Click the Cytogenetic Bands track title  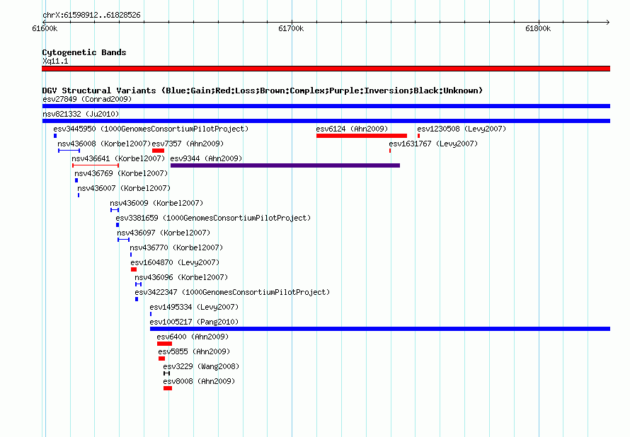[84, 52]
